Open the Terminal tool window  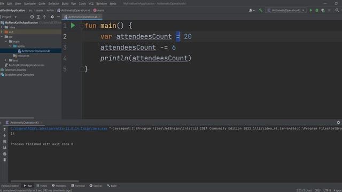pos(78,186)
